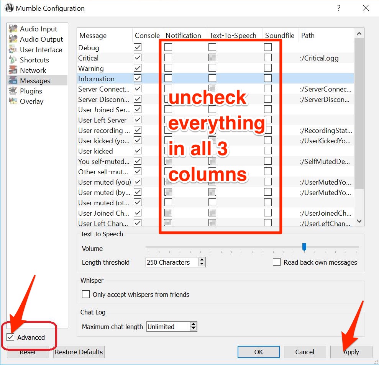379x365 pixels.
Task: Click the message list scroll down arrow
Action: point(359,221)
